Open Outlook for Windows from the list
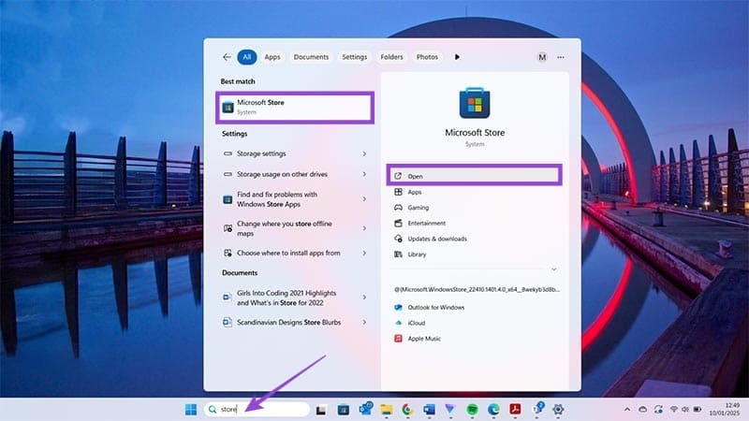The image size is (749, 421). [x=435, y=308]
